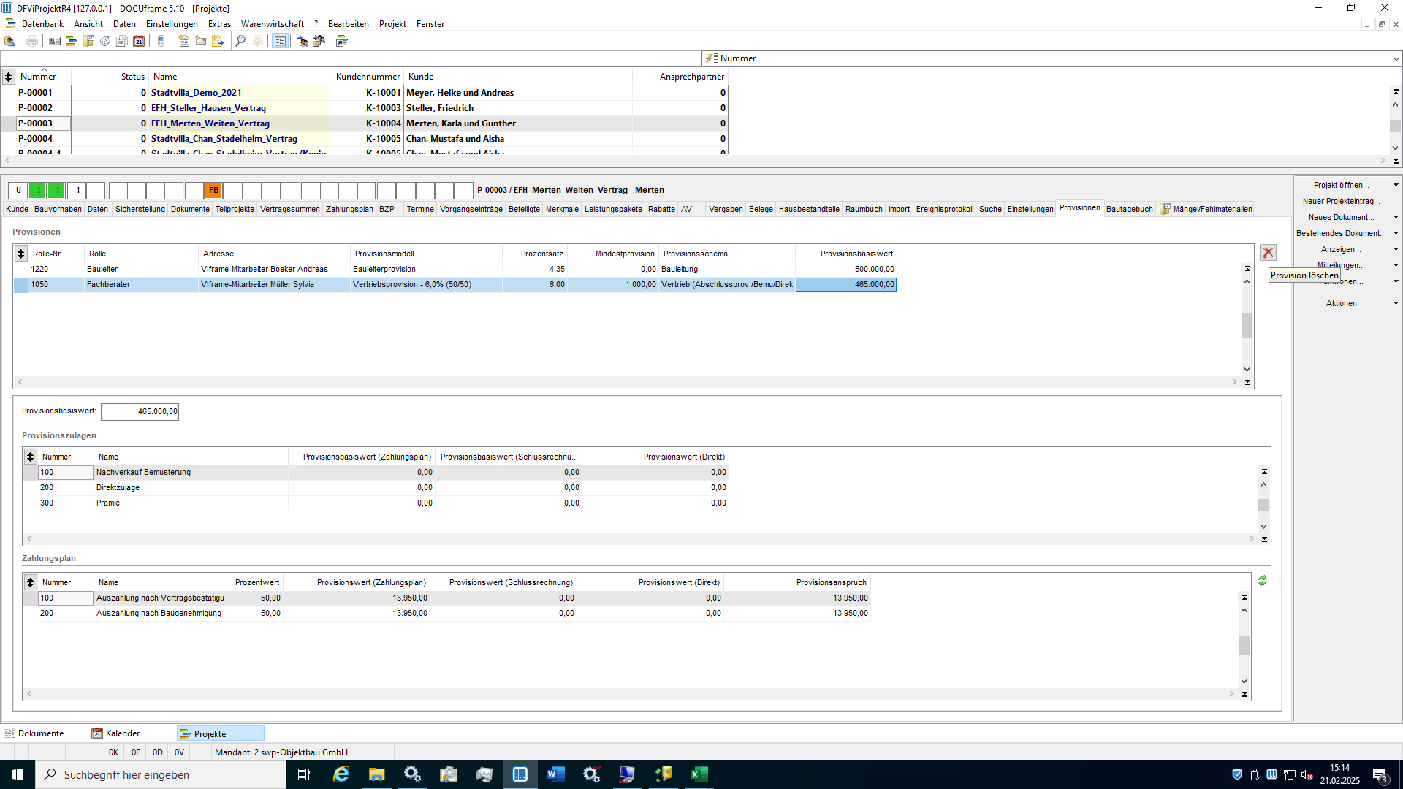
Task: Click the new note with arrow icon
Action: [x=218, y=41]
